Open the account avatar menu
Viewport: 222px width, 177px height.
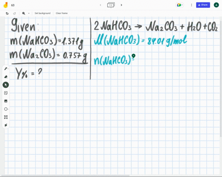216,5
